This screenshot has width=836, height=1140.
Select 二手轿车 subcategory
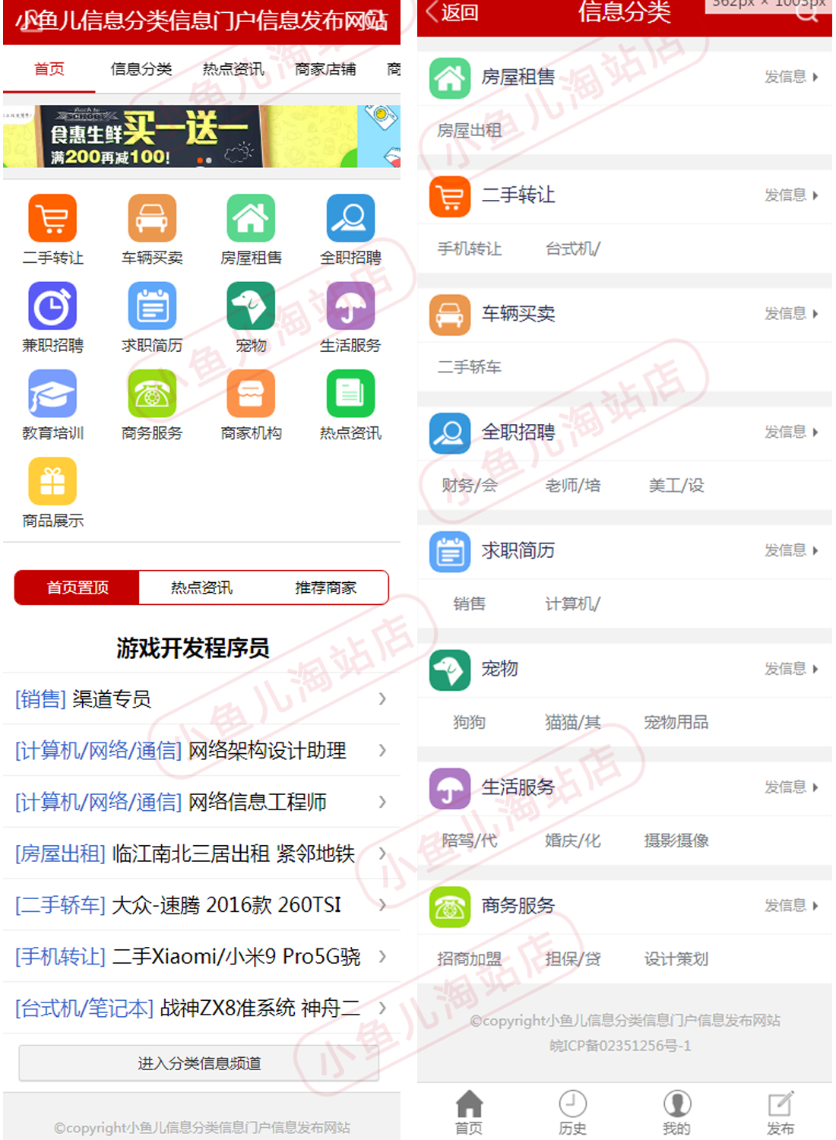[469, 367]
